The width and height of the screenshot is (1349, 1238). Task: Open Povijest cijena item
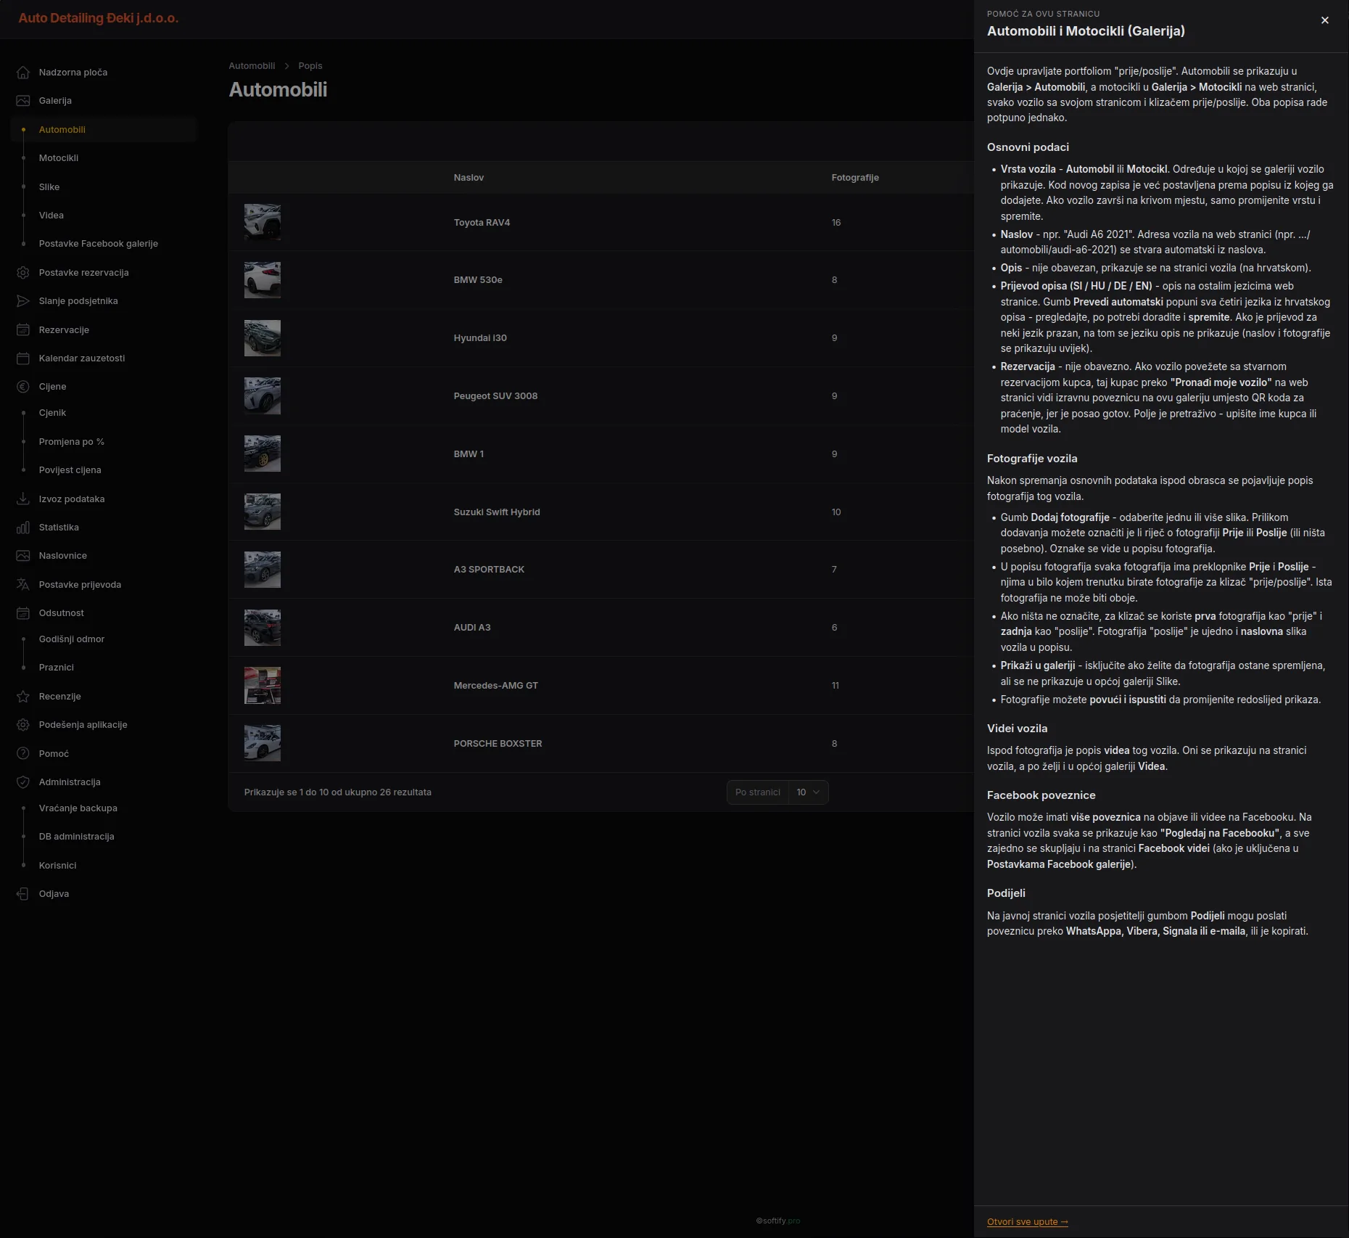click(x=70, y=470)
